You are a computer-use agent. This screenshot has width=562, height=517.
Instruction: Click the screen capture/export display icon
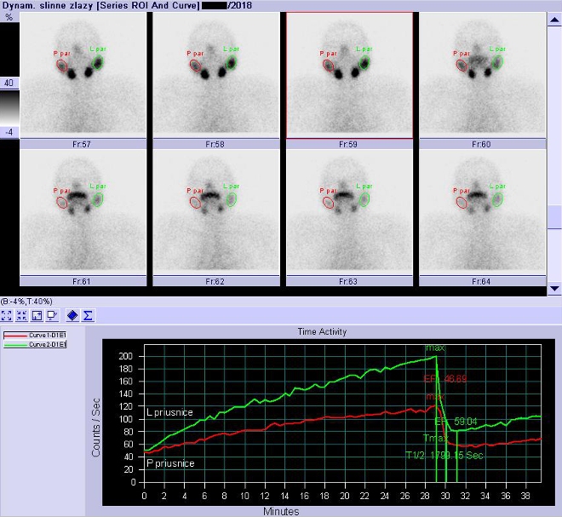[52, 315]
